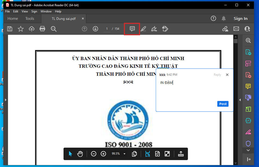Select the Highlight text pen tool
This screenshot has height=167, width=259.
[143, 29]
